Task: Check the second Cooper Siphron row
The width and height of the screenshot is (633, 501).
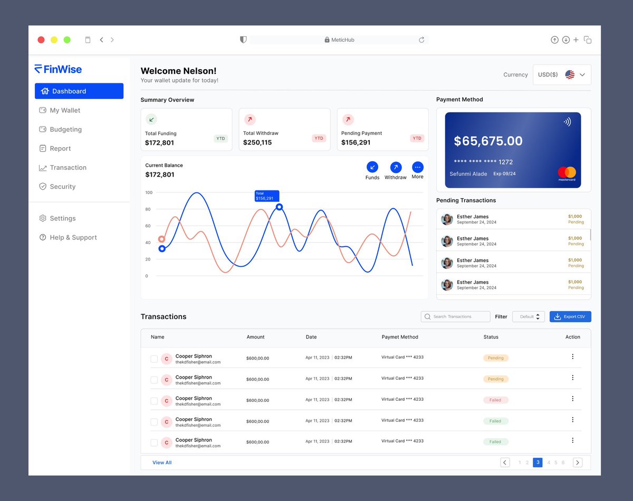Action: click(154, 380)
